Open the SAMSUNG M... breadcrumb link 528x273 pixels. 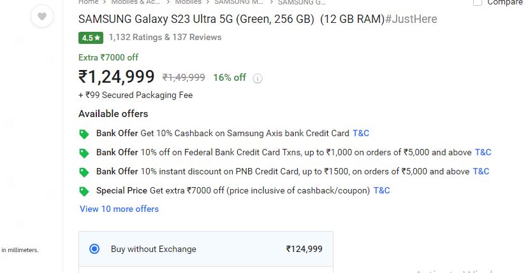[238, 2]
